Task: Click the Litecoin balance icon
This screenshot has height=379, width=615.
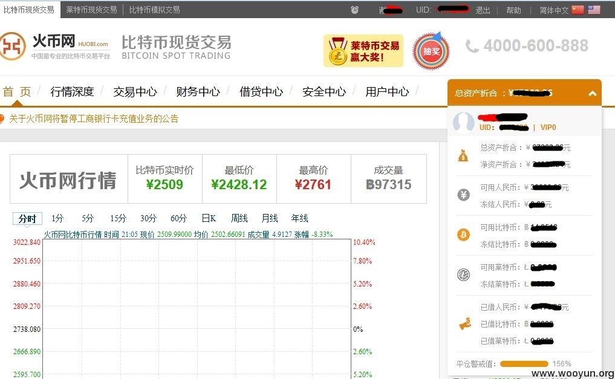Action: [x=463, y=275]
